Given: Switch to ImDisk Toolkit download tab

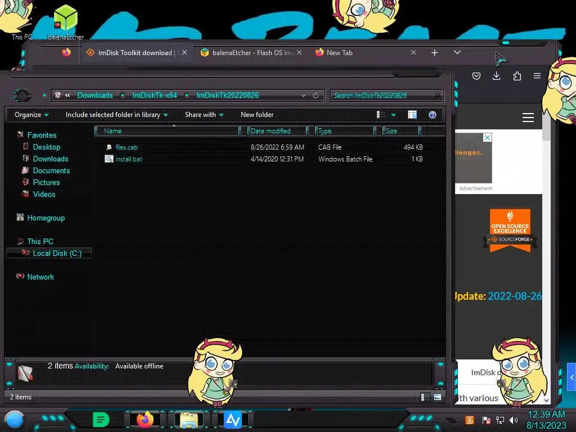Looking at the screenshot, I should [x=135, y=52].
